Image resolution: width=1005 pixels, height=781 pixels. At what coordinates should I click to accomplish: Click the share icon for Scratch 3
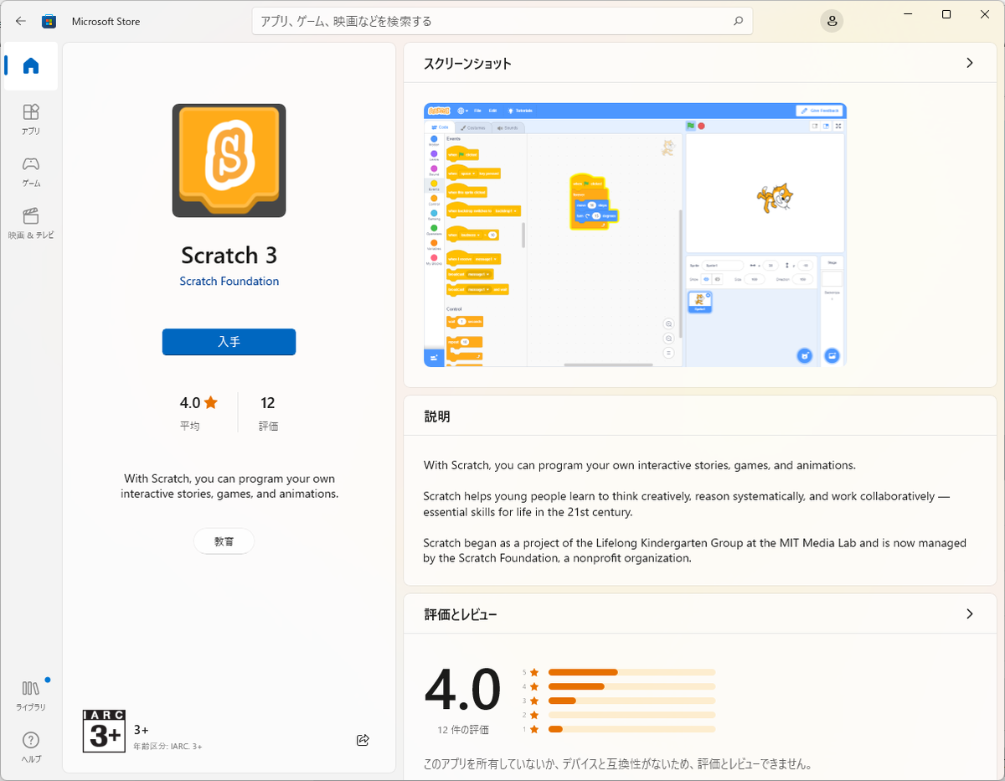coord(363,740)
